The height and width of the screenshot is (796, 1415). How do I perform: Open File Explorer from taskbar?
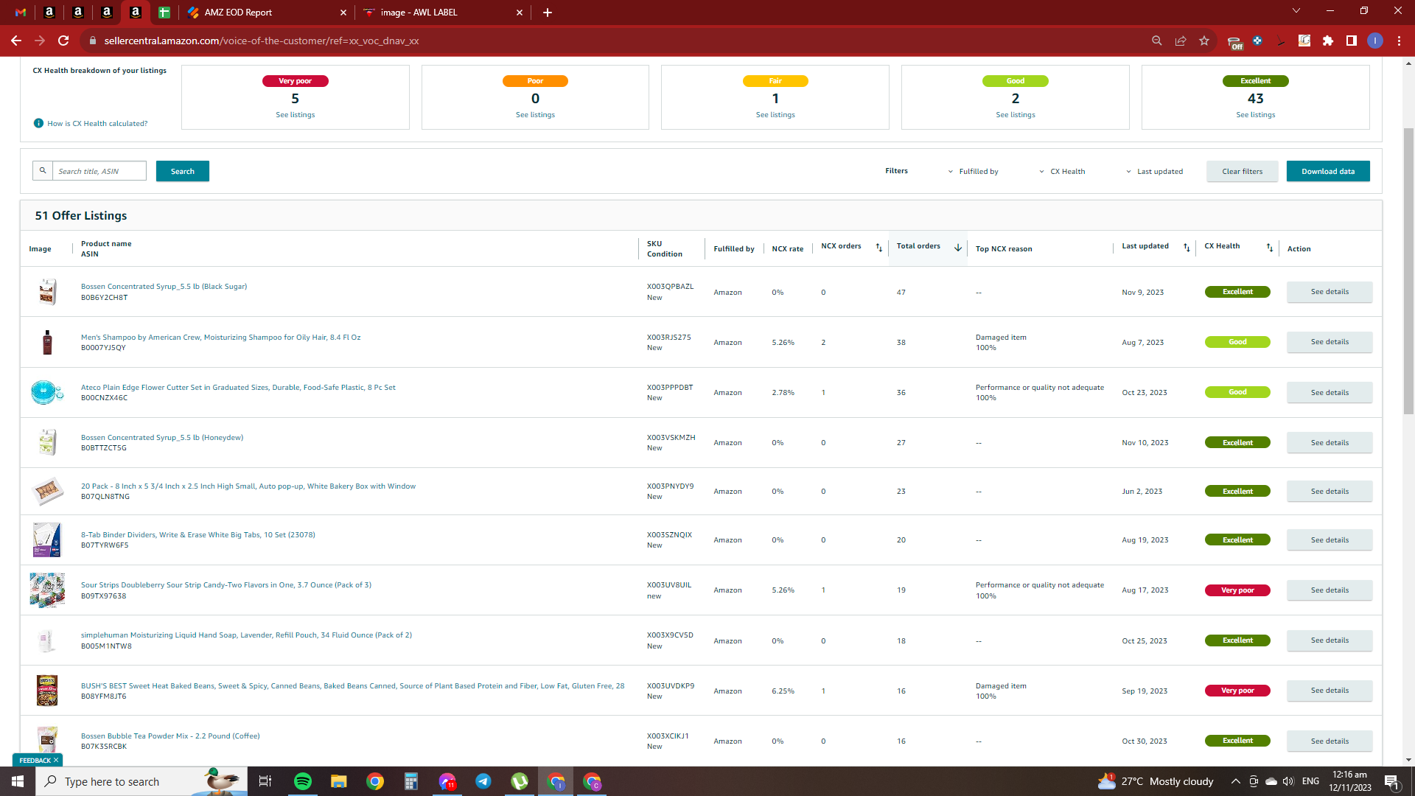tap(339, 781)
